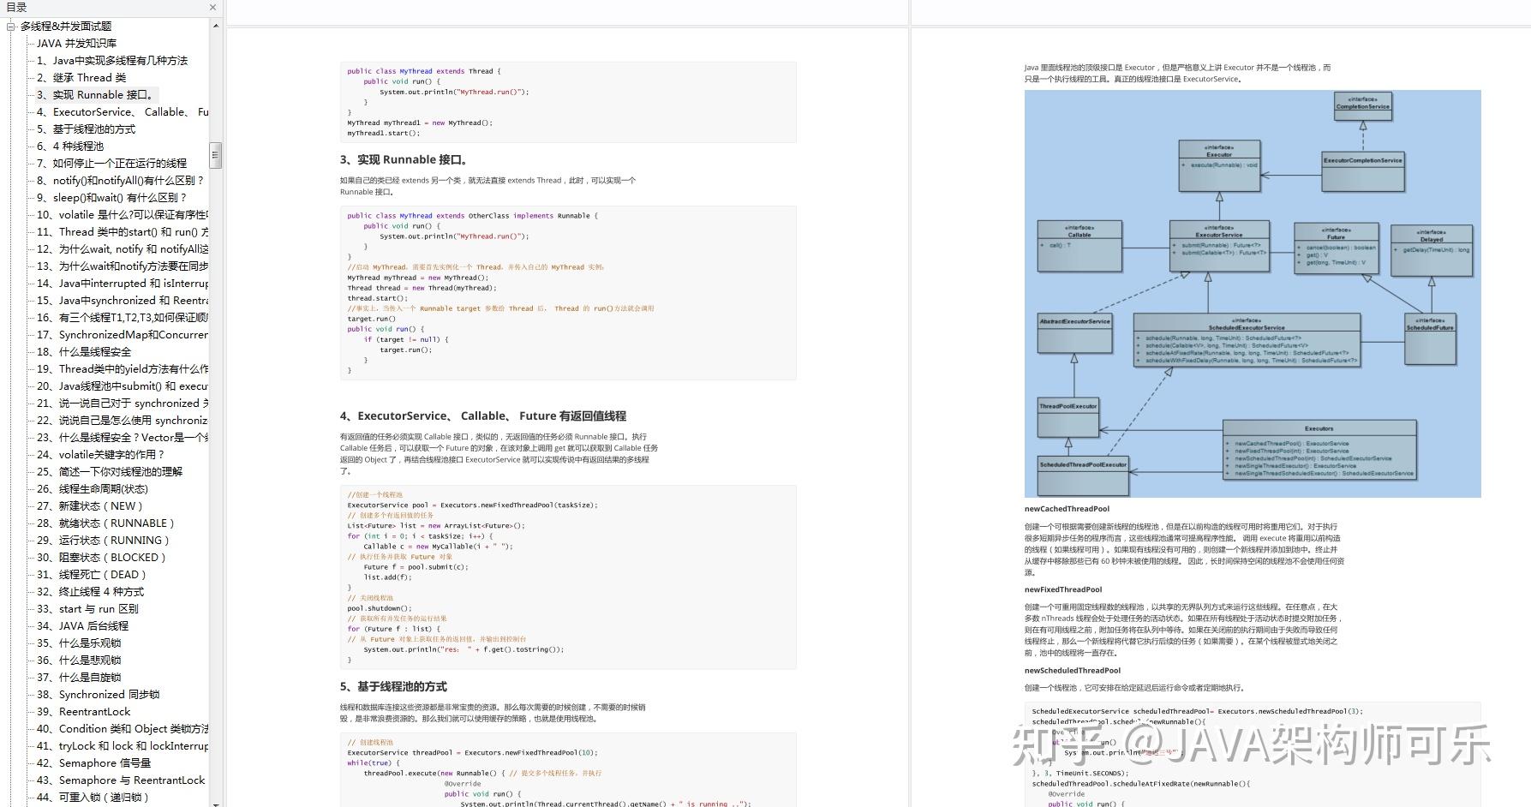
Task: Click heading 3、实现 Runnable 接口 in page
Action: (x=404, y=159)
